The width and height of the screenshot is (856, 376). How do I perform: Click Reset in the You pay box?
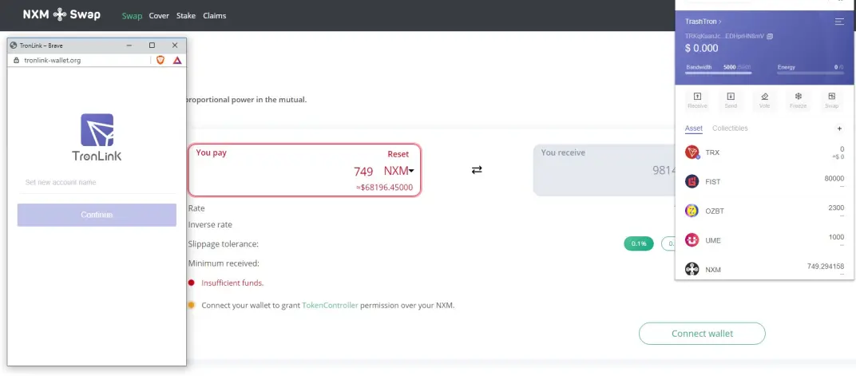[398, 154]
